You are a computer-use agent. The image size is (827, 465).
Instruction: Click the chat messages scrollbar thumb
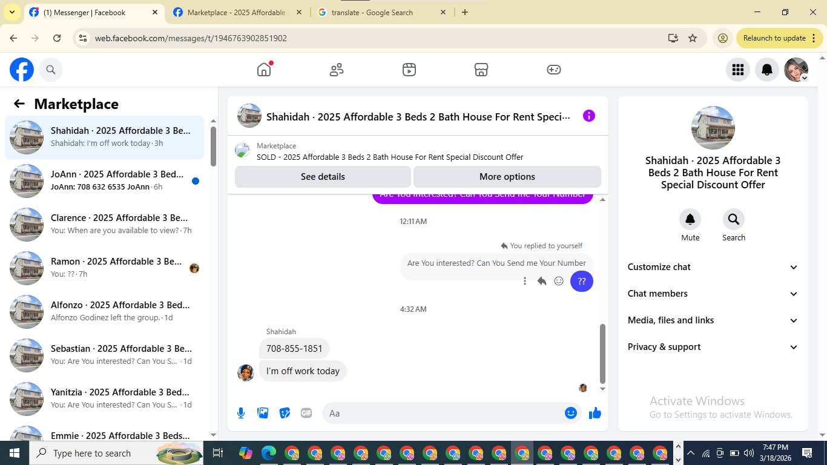coord(602,354)
